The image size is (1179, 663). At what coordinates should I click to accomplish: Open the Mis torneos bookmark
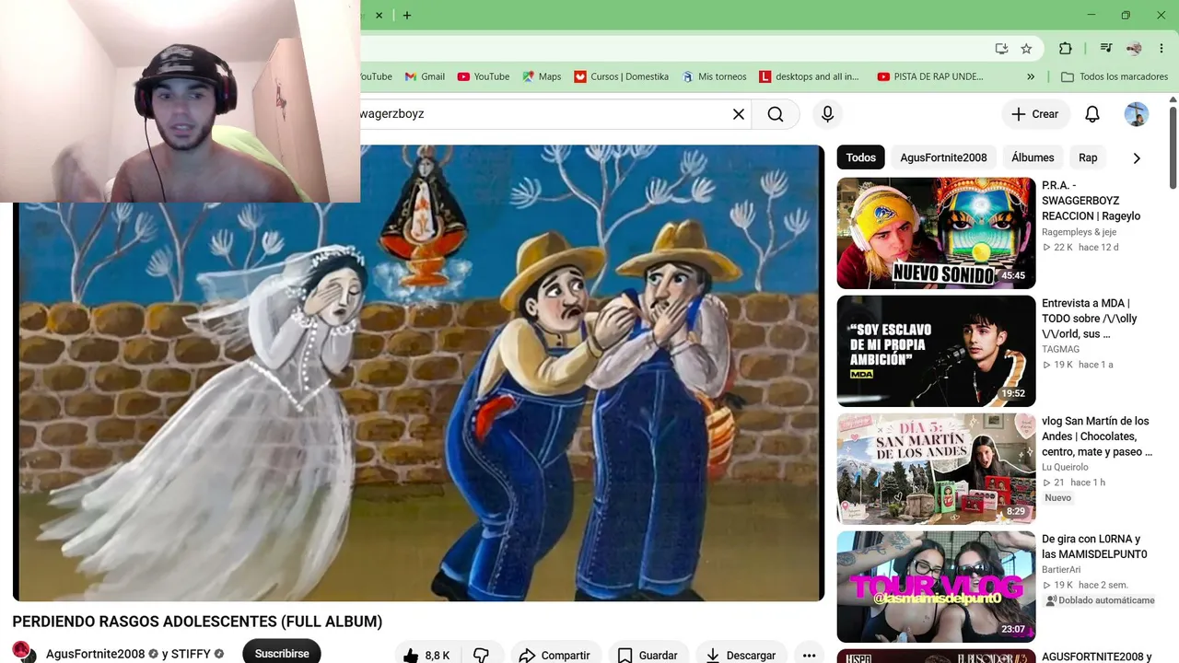714,76
